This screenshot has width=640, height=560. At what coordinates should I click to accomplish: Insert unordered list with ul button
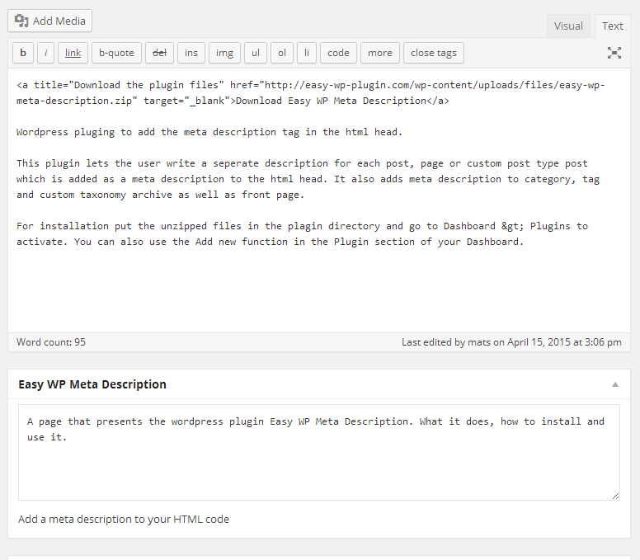tap(256, 53)
